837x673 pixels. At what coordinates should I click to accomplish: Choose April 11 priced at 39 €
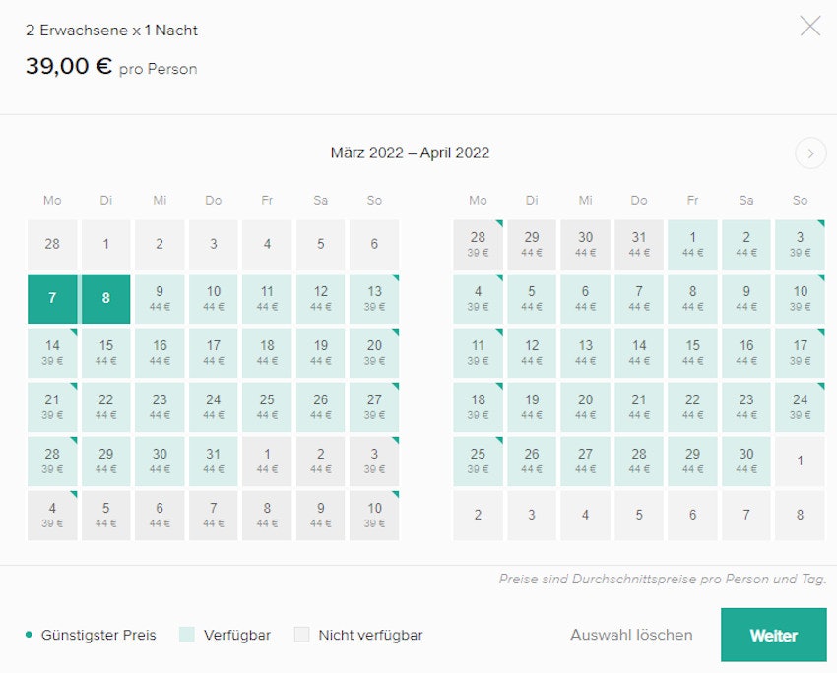point(478,353)
